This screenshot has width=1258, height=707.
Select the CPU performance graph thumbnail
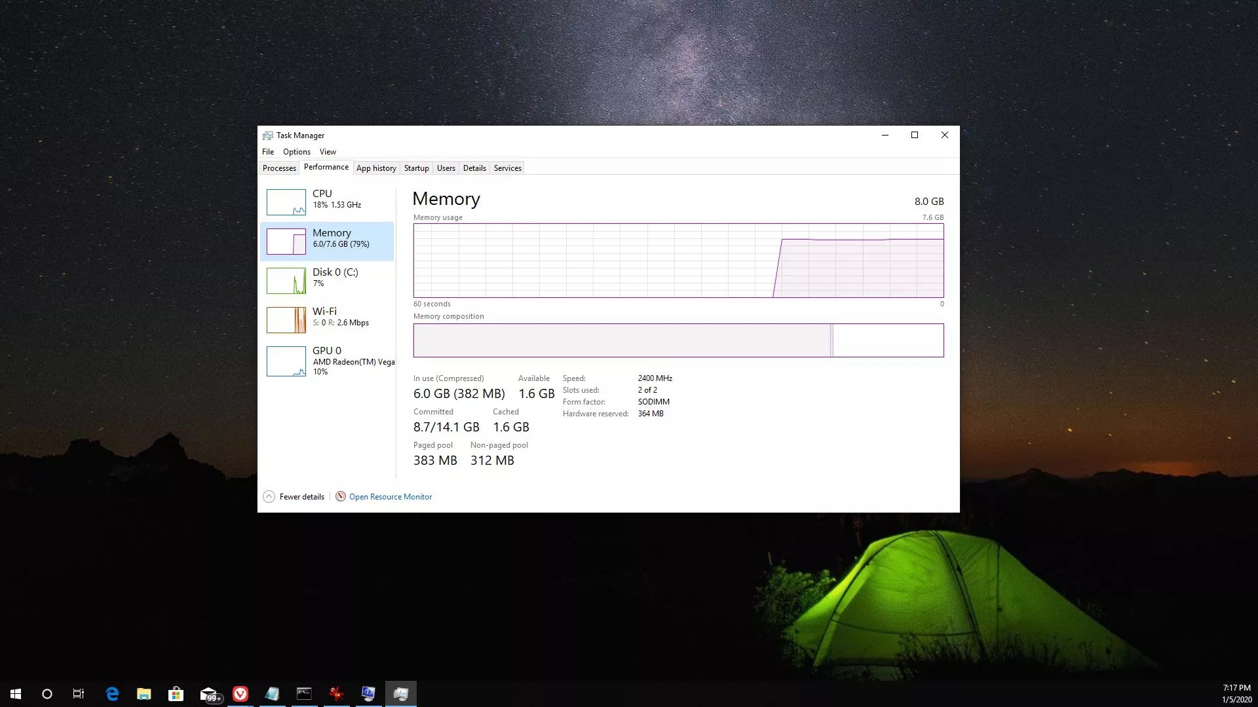click(286, 202)
